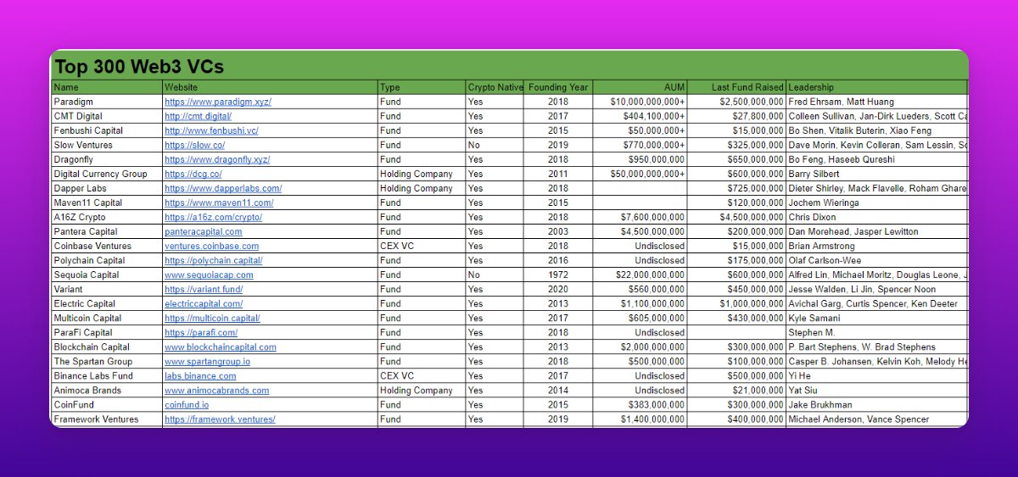This screenshot has height=477, width=1018.
Task: Select the Type column header
Action: (x=422, y=87)
